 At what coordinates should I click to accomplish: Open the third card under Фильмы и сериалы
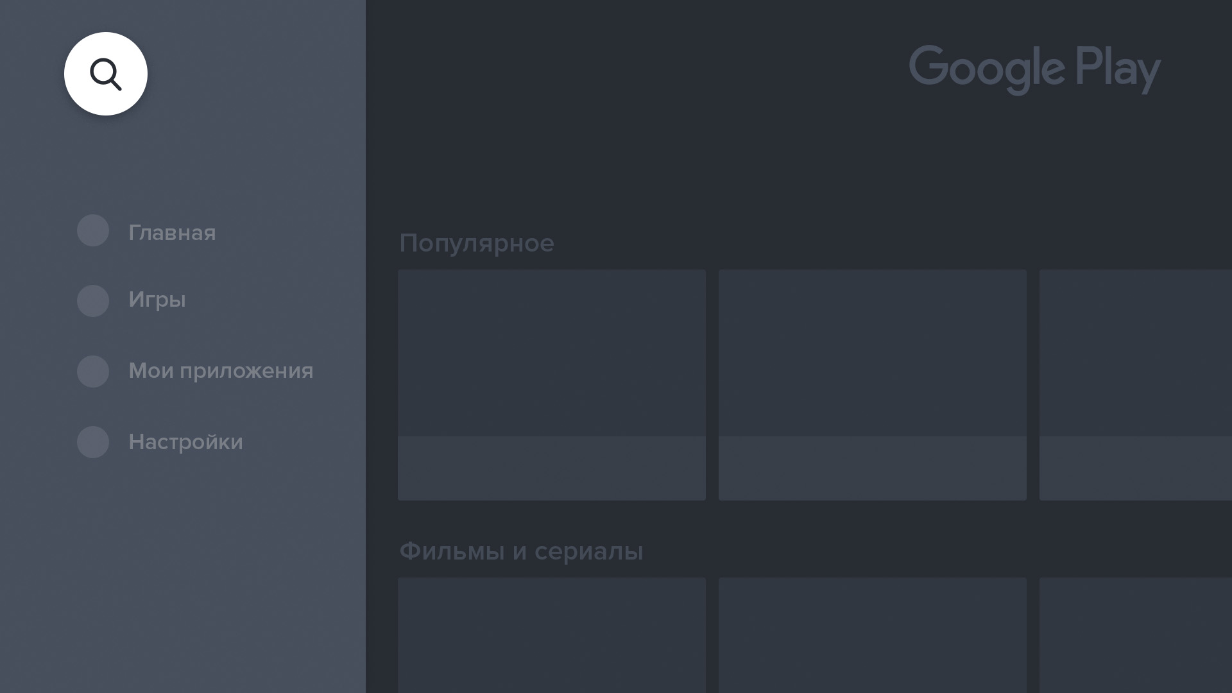point(1136,635)
